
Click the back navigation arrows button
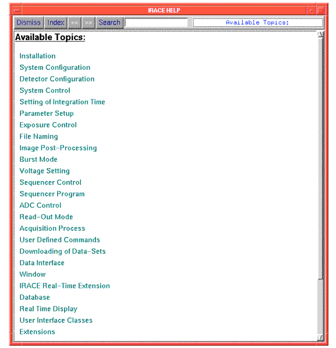click(75, 23)
